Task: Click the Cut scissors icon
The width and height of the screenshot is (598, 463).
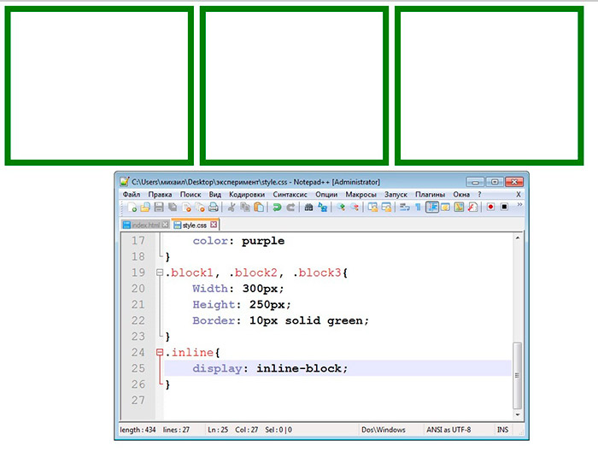Action: tap(231, 208)
